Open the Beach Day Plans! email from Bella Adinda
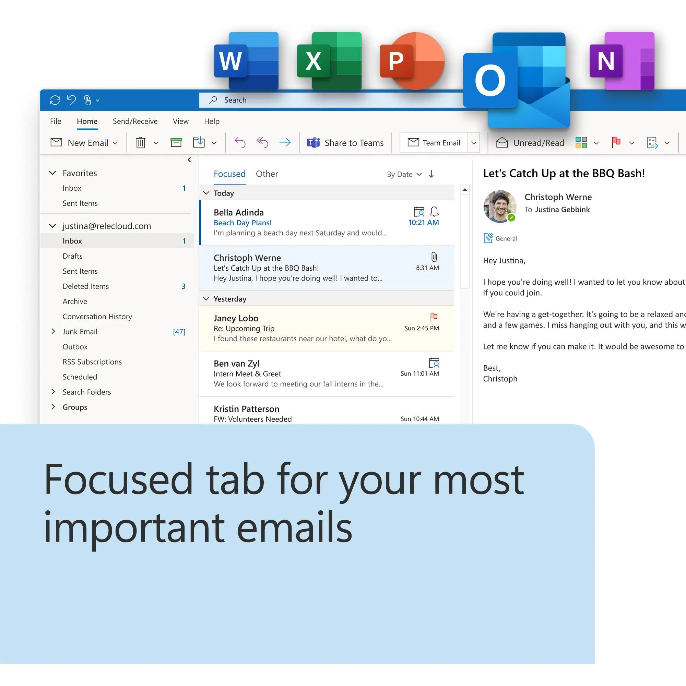The height and width of the screenshot is (686, 686). (x=327, y=223)
